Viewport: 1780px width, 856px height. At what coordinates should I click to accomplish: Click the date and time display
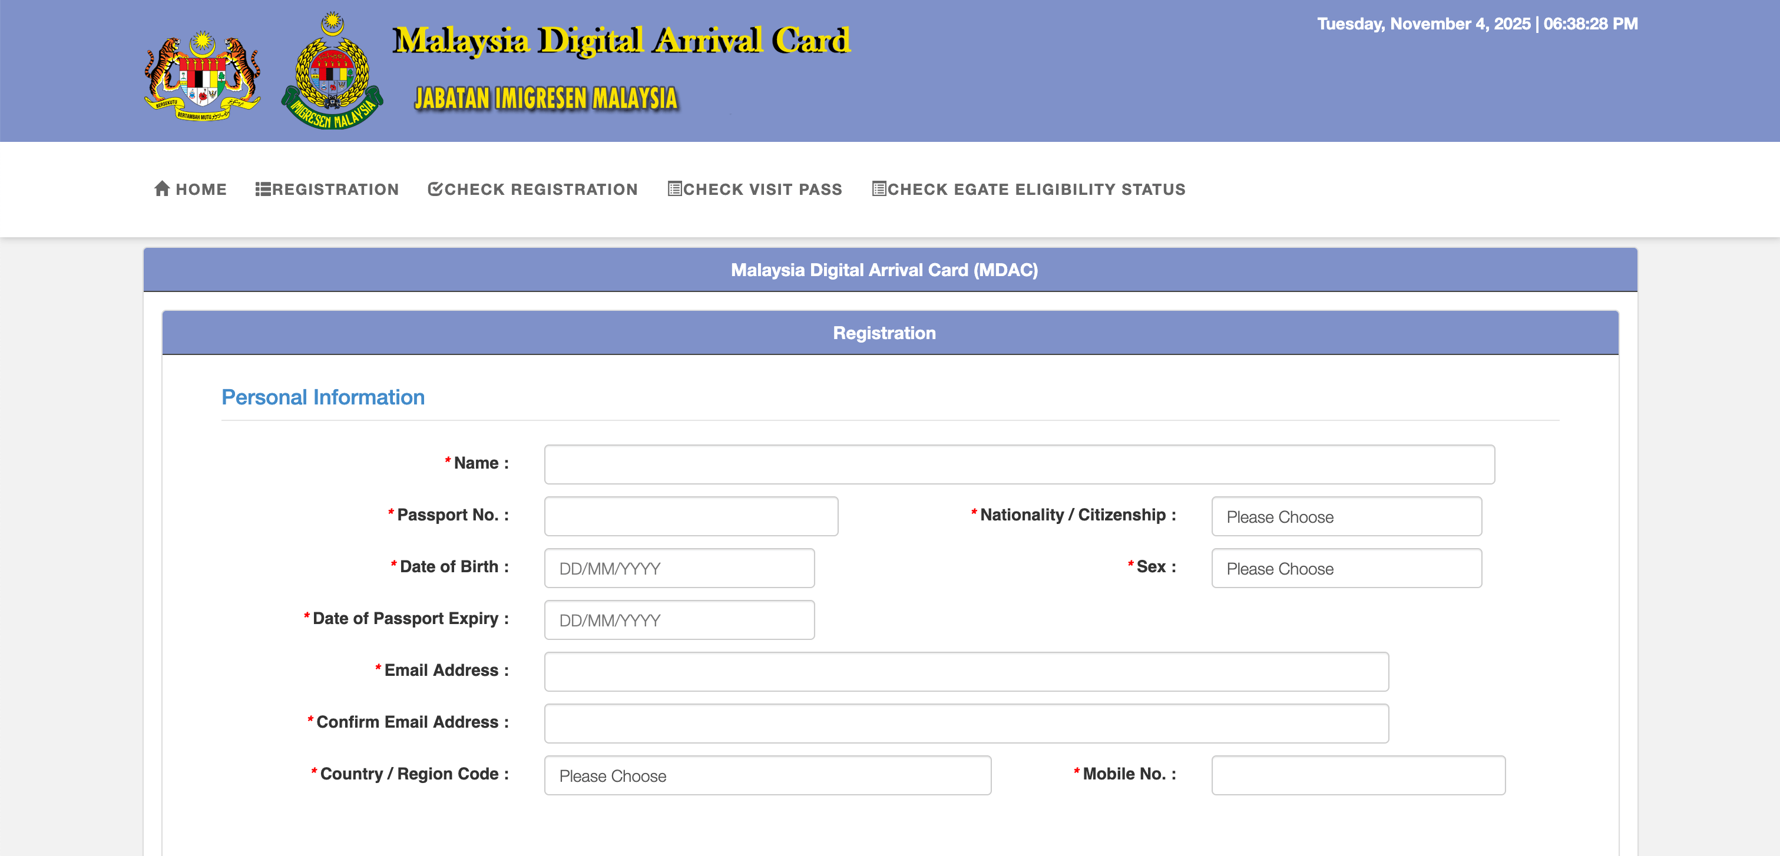1477,24
